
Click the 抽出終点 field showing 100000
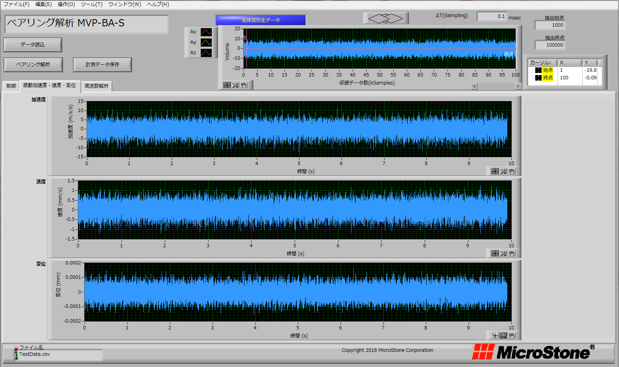click(550, 45)
